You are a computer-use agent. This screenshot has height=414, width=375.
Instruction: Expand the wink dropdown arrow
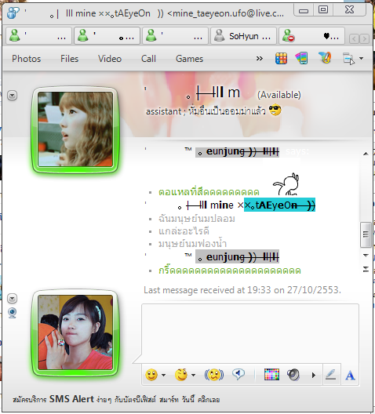[193, 375]
